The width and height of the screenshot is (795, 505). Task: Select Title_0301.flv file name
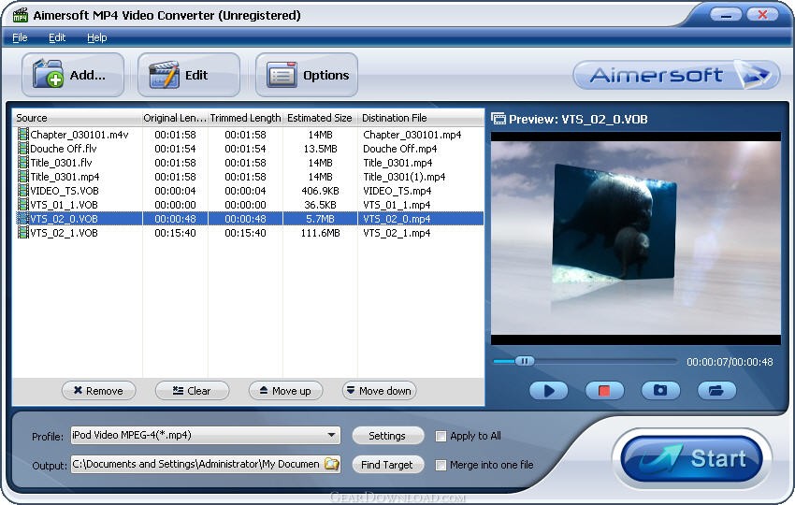click(61, 162)
